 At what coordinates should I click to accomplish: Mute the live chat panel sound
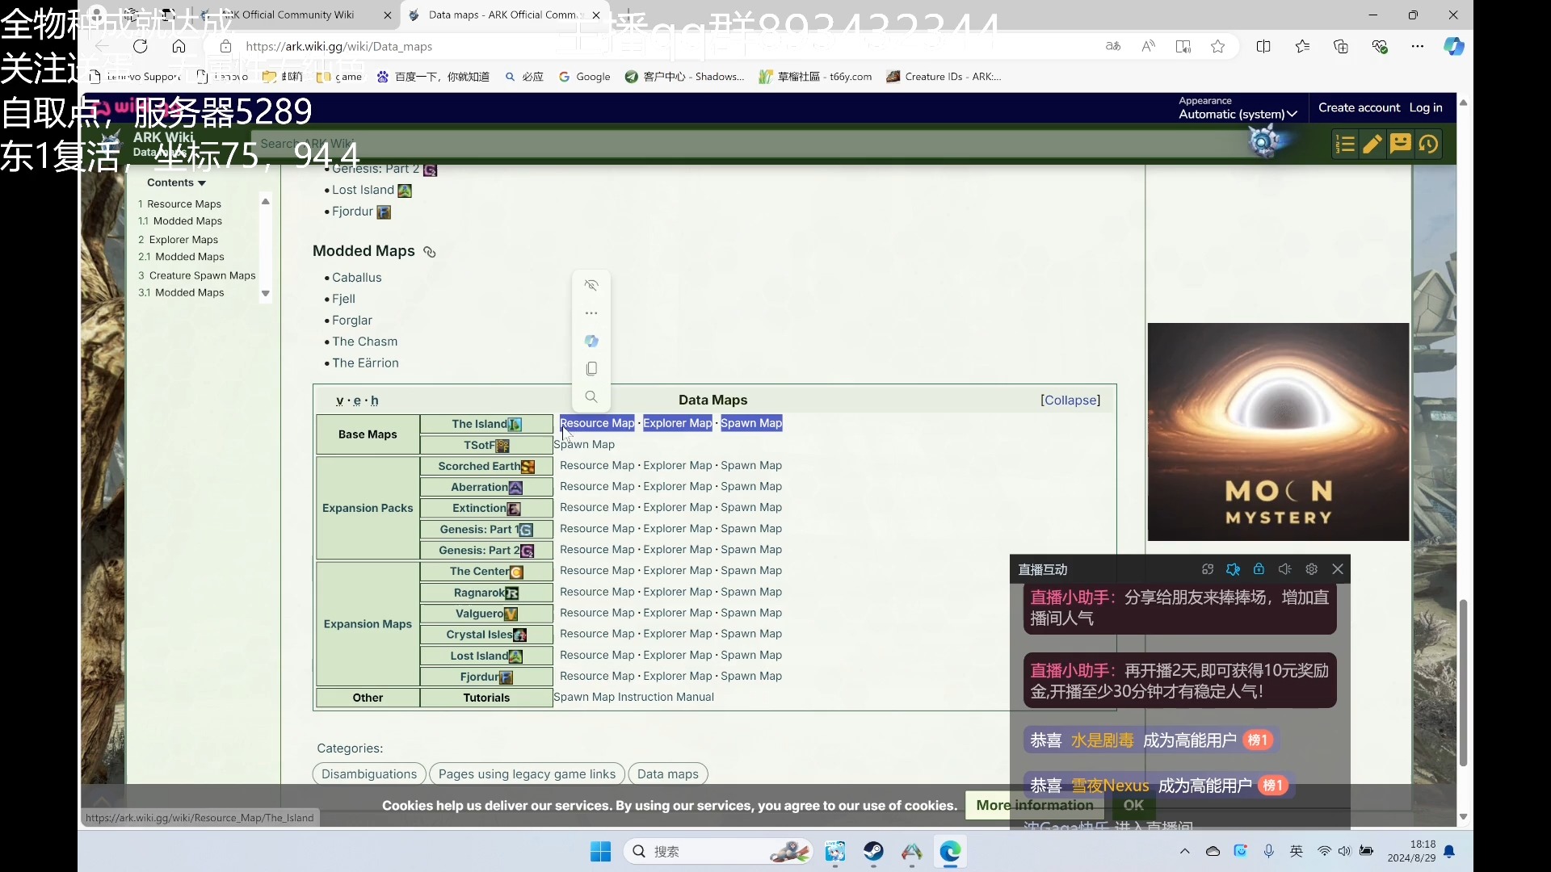pos(1285,569)
